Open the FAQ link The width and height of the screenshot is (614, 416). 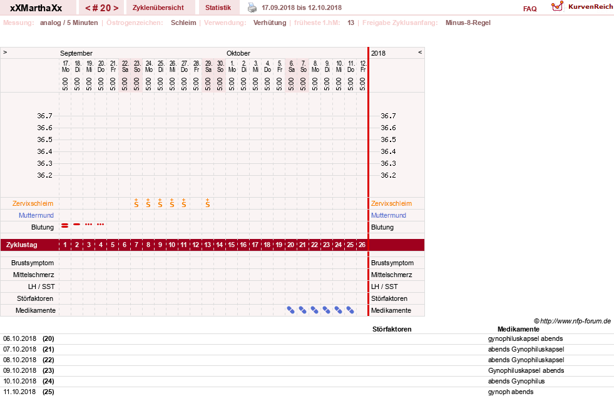(530, 9)
